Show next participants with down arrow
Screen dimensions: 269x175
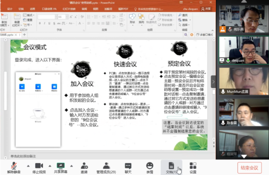pyautogui.click(x=244, y=156)
